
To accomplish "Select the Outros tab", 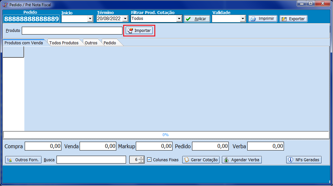I will pyautogui.click(x=91, y=43).
